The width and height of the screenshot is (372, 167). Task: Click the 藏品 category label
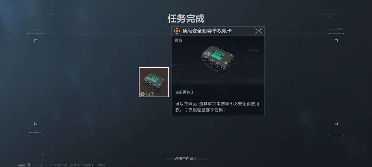click(x=178, y=40)
